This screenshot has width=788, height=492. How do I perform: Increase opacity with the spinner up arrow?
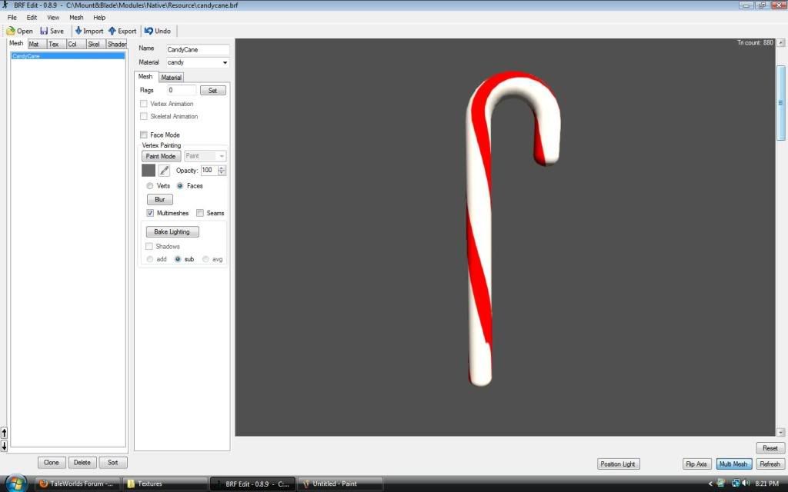222,168
